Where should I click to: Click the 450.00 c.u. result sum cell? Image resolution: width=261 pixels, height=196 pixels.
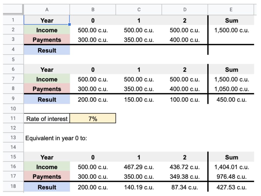(x=231, y=100)
